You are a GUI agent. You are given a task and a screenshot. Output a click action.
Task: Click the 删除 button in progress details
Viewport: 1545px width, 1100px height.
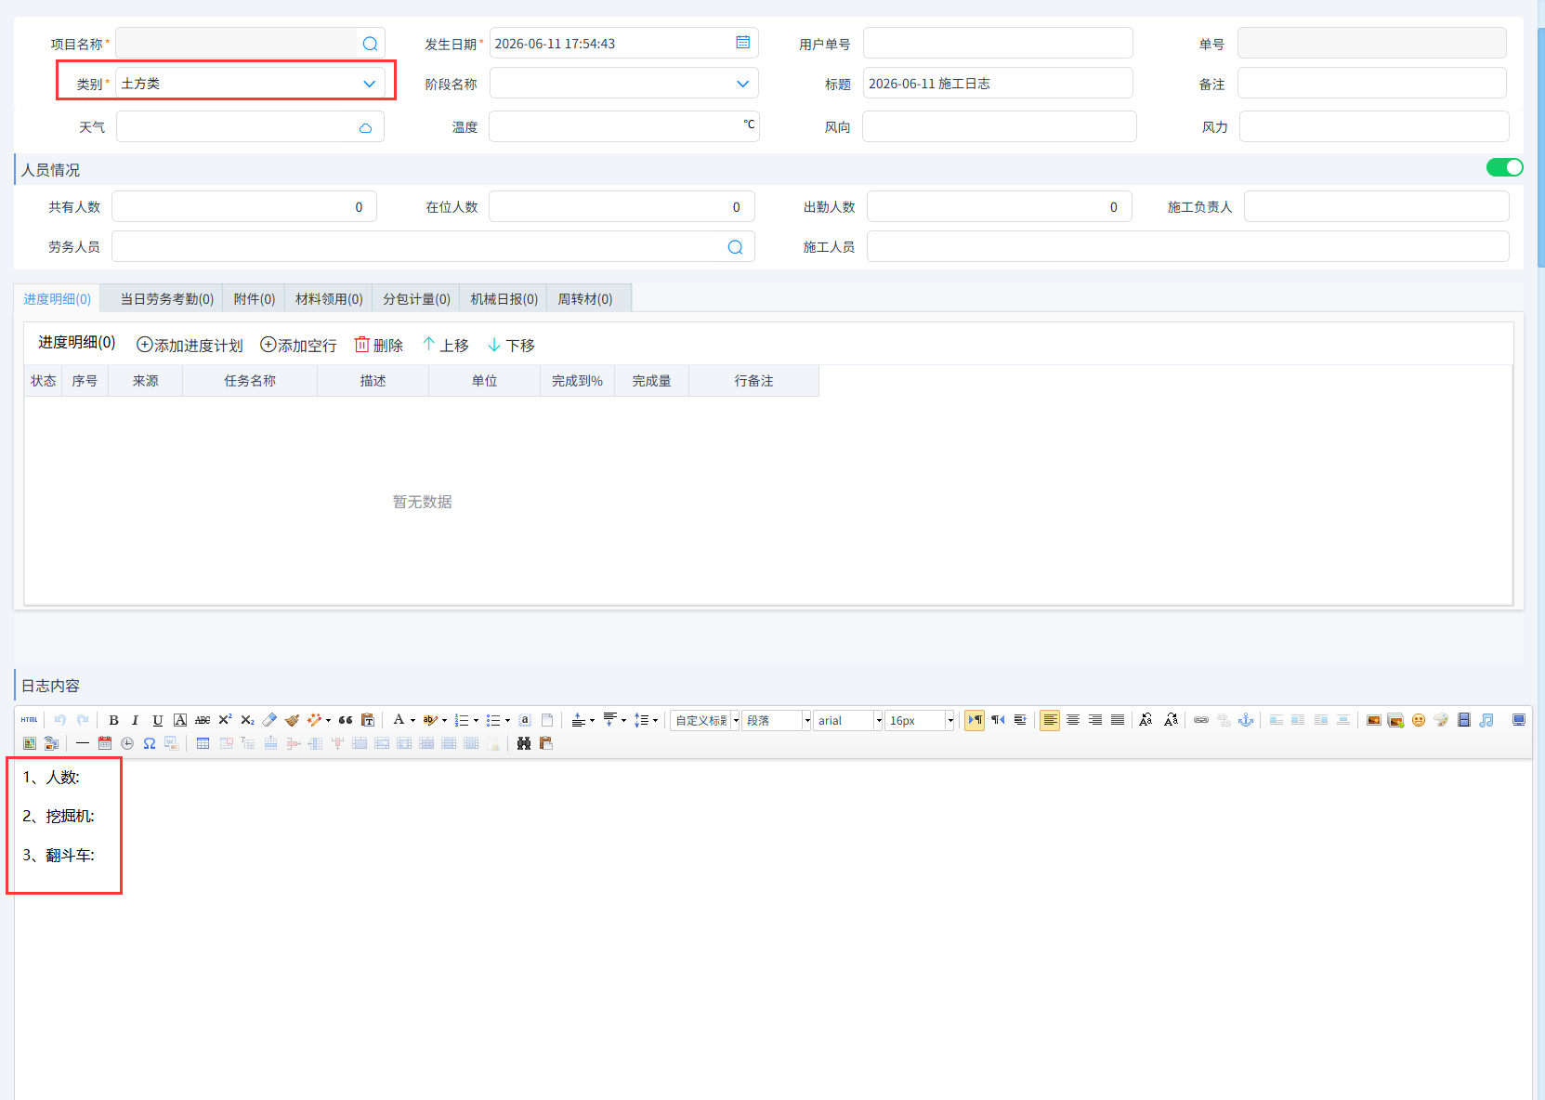click(x=379, y=346)
